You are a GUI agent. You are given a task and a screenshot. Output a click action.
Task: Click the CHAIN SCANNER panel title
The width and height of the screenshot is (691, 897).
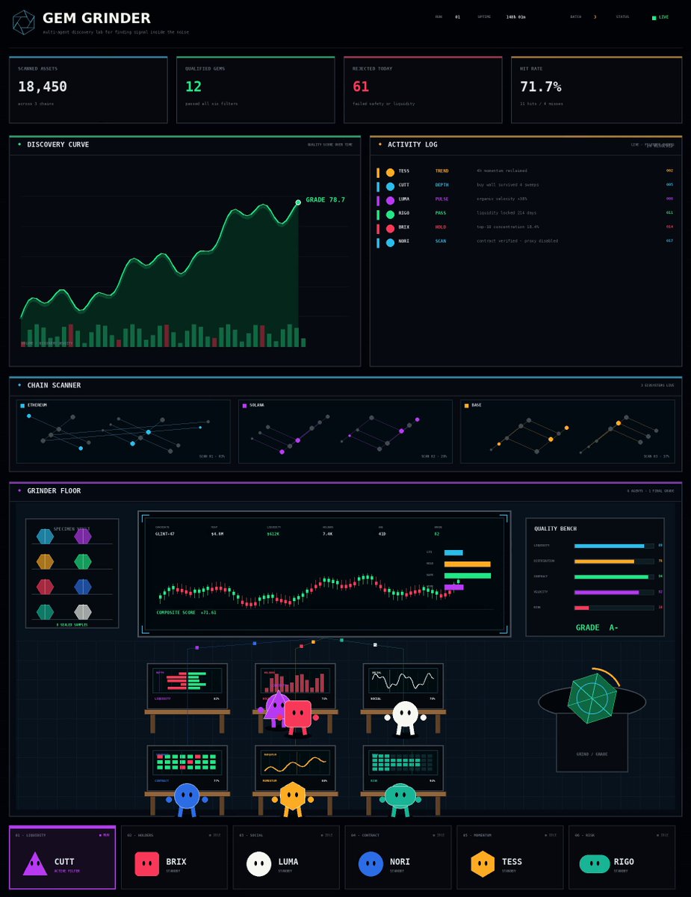(54, 385)
